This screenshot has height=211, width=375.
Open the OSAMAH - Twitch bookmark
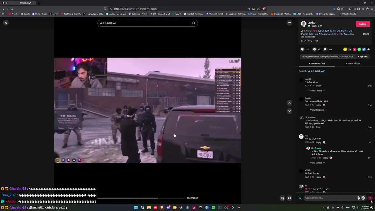tap(215, 14)
